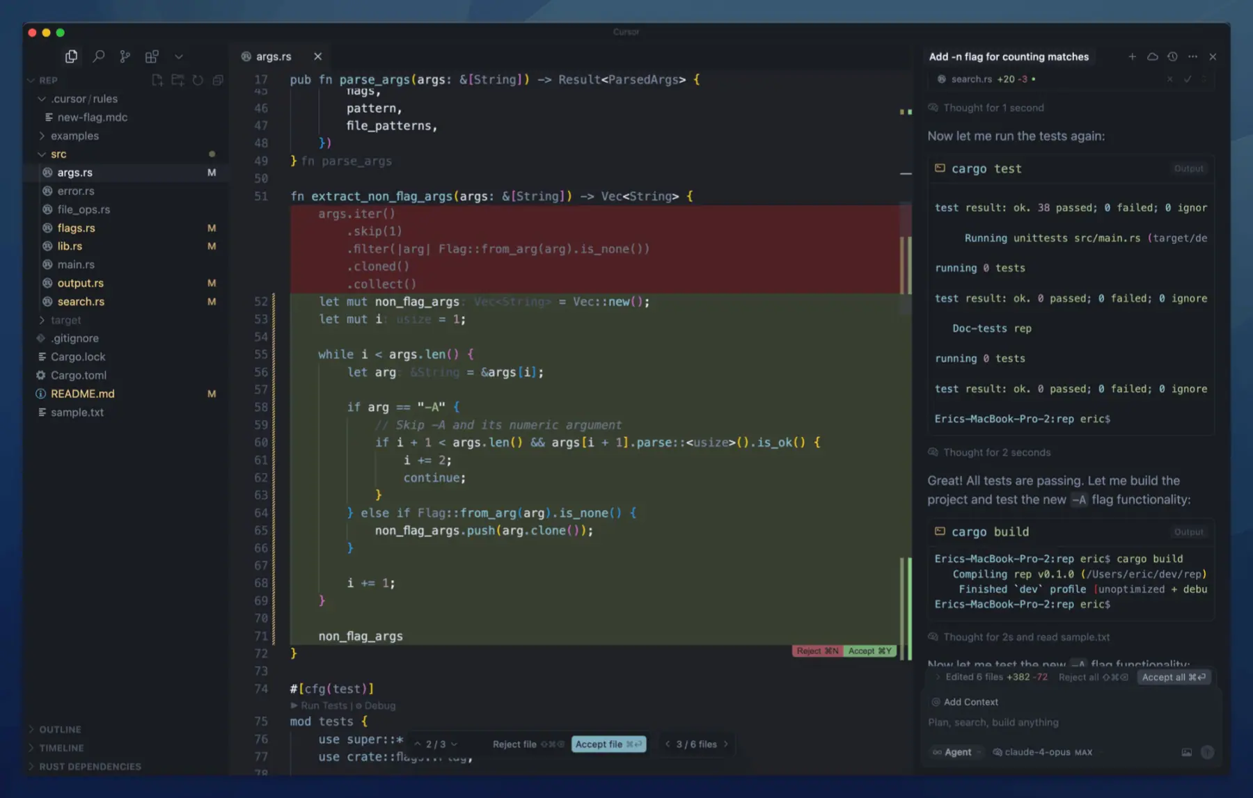
Task: Accept search.rs changes with checkmark icon
Action: tap(1188, 79)
